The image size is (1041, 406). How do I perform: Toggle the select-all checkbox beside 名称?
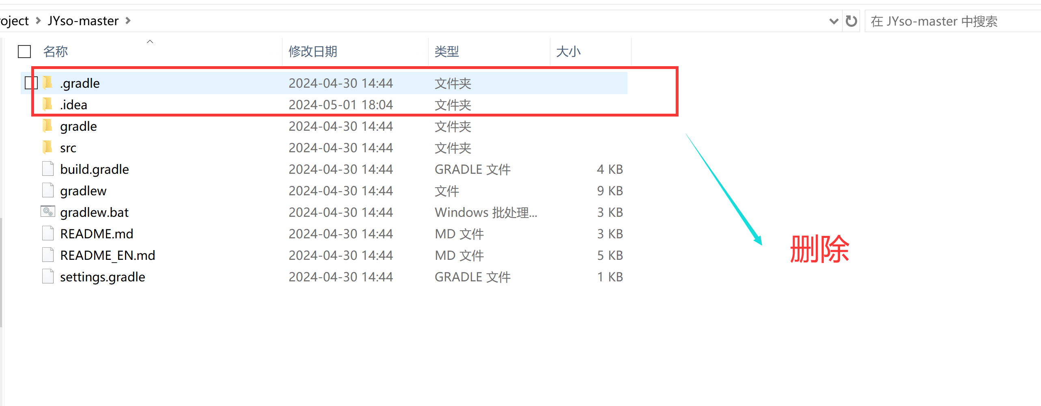(x=24, y=52)
